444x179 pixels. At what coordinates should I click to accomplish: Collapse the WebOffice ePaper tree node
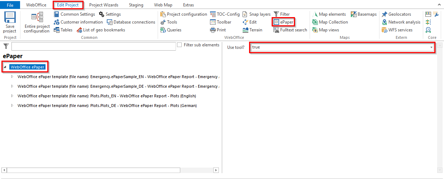[x=5, y=67]
